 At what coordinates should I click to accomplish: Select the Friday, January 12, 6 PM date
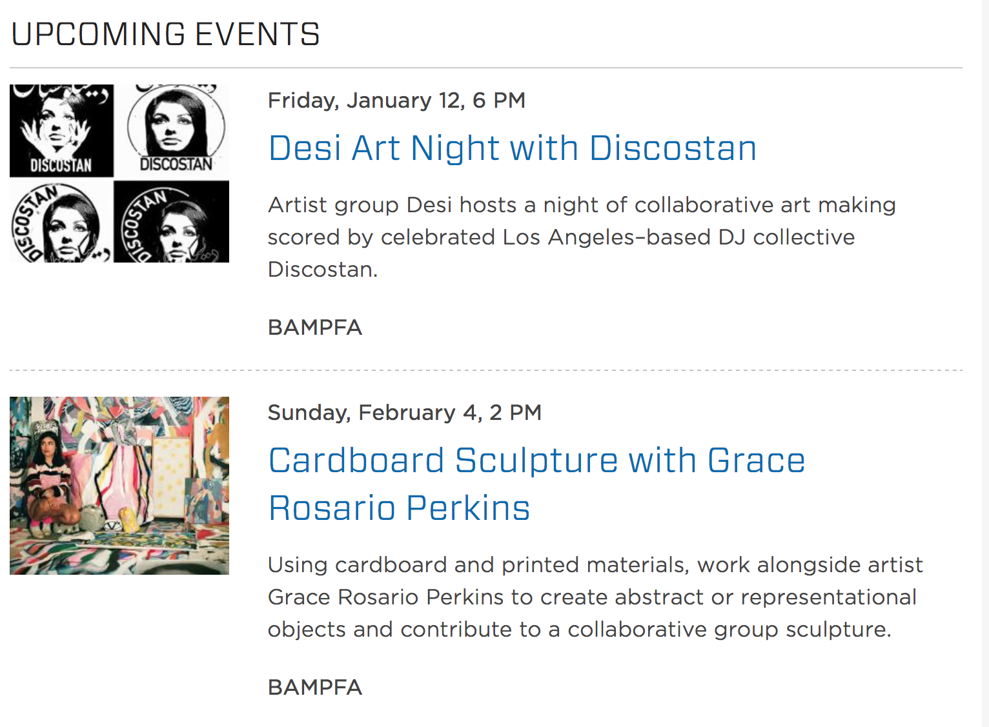396,101
